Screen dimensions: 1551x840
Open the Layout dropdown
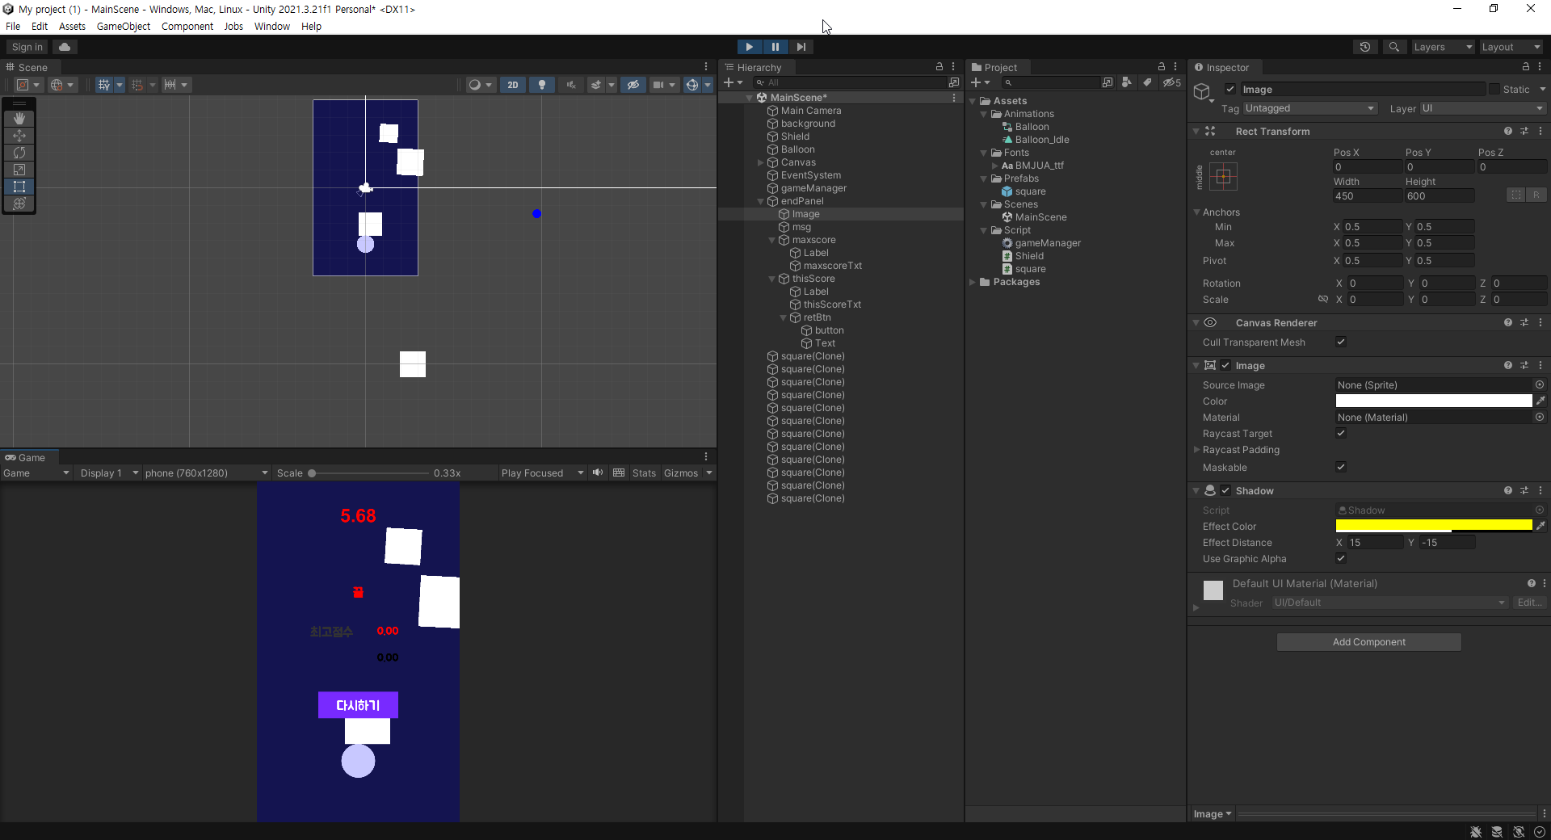1511,47
